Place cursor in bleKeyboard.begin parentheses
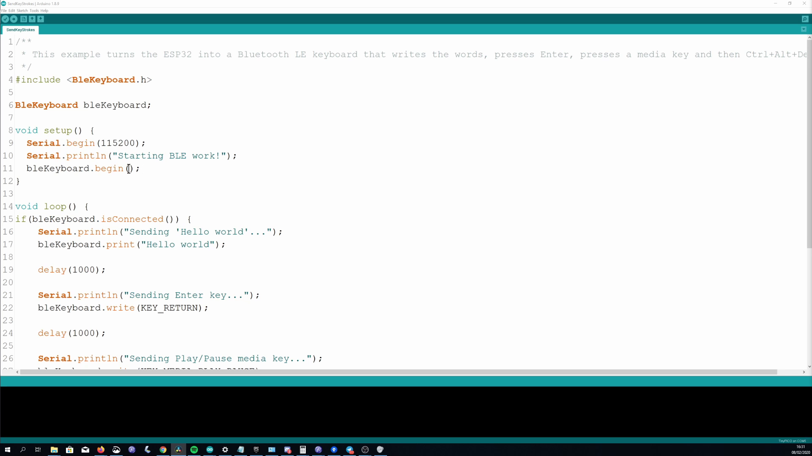This screenshot has width=812, height=456. click(129, 168)
